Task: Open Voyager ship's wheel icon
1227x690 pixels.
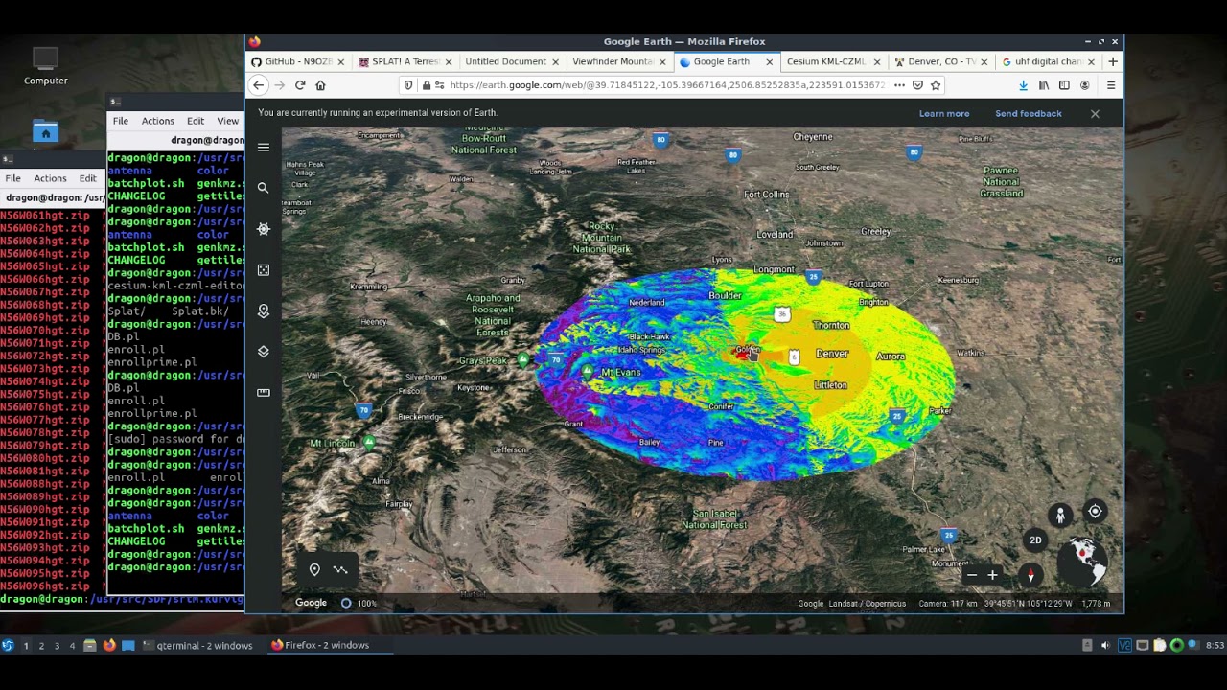Action: tap(264, 229)
